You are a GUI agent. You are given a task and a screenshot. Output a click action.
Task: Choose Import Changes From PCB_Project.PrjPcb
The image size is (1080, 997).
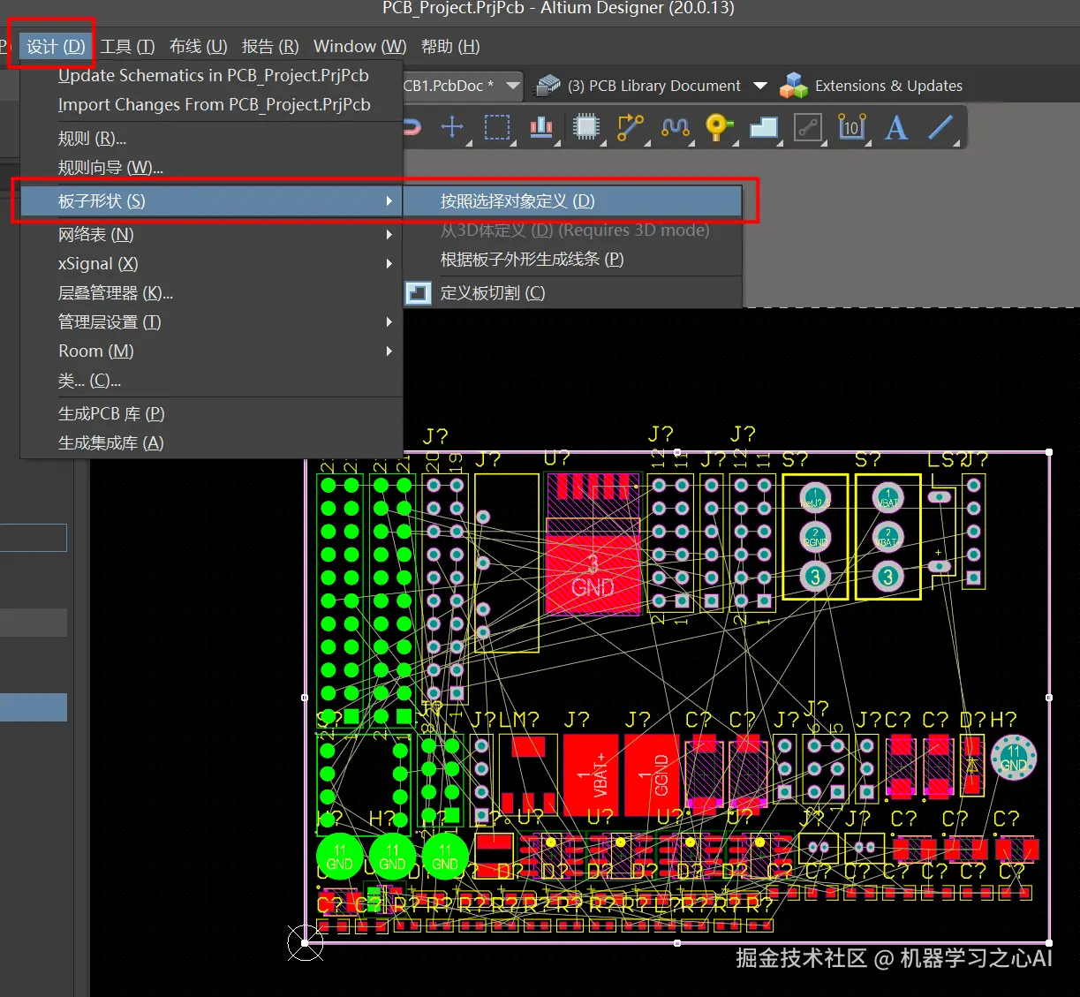213,104
